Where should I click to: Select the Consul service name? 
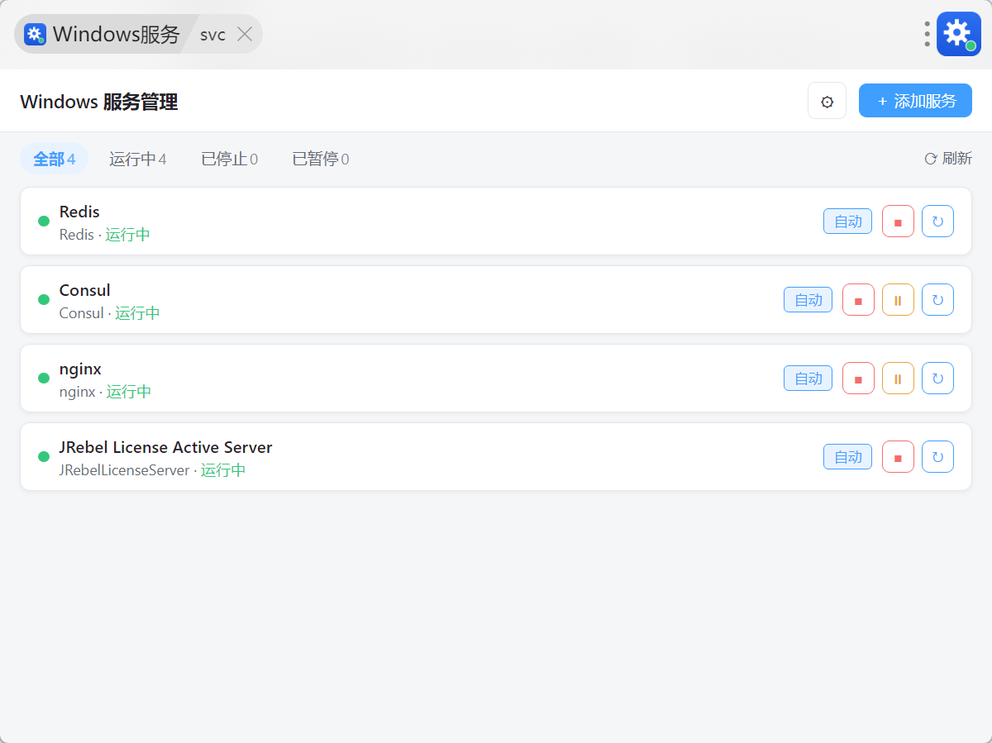click(x=85, y=291)
